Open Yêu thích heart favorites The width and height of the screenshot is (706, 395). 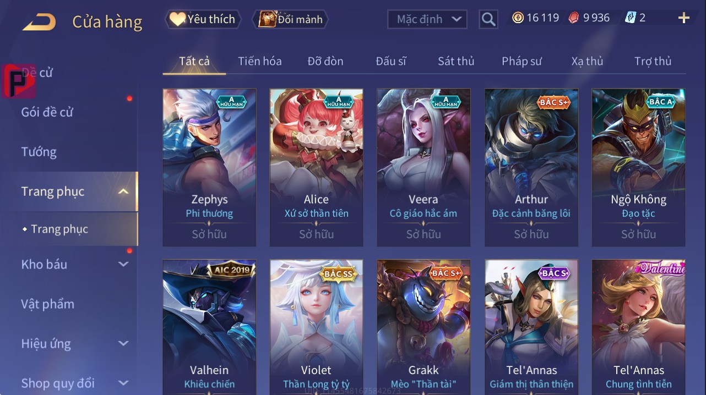pos(203,19)
